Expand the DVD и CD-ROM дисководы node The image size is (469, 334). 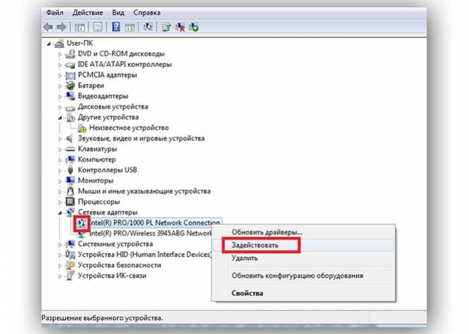(60, 54)
